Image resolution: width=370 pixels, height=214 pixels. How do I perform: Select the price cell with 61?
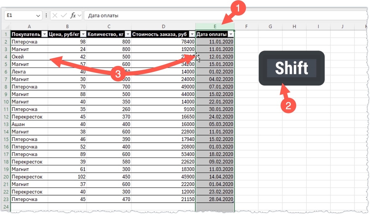point(67,169)
